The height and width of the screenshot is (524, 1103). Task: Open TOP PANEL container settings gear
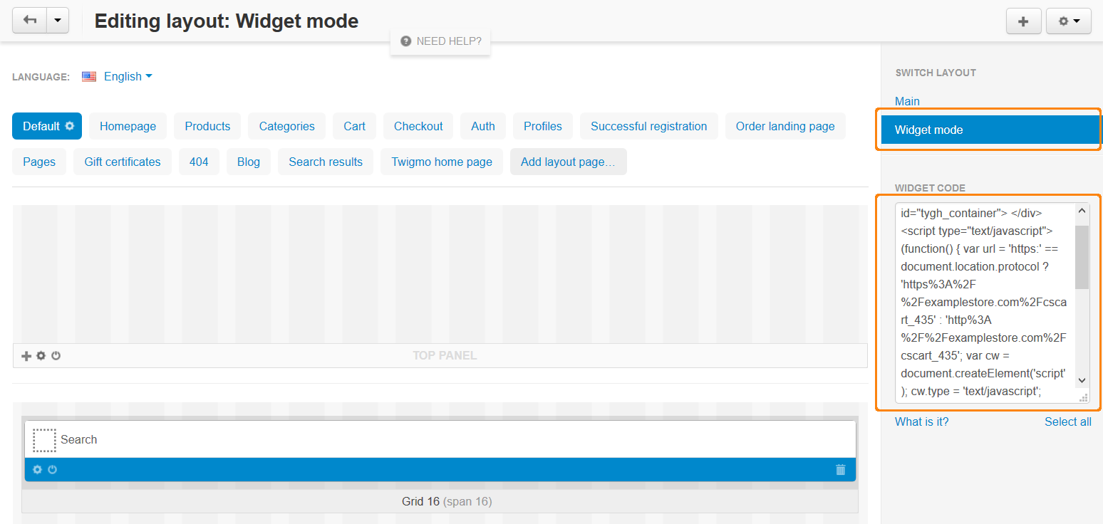[41, 355]
